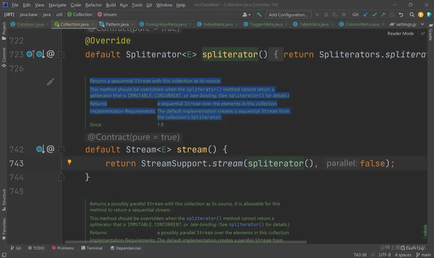The height and width of the screenshot is (258, 434).
Task: Click Git update project arrow icon
Action: tap(365, 15)
